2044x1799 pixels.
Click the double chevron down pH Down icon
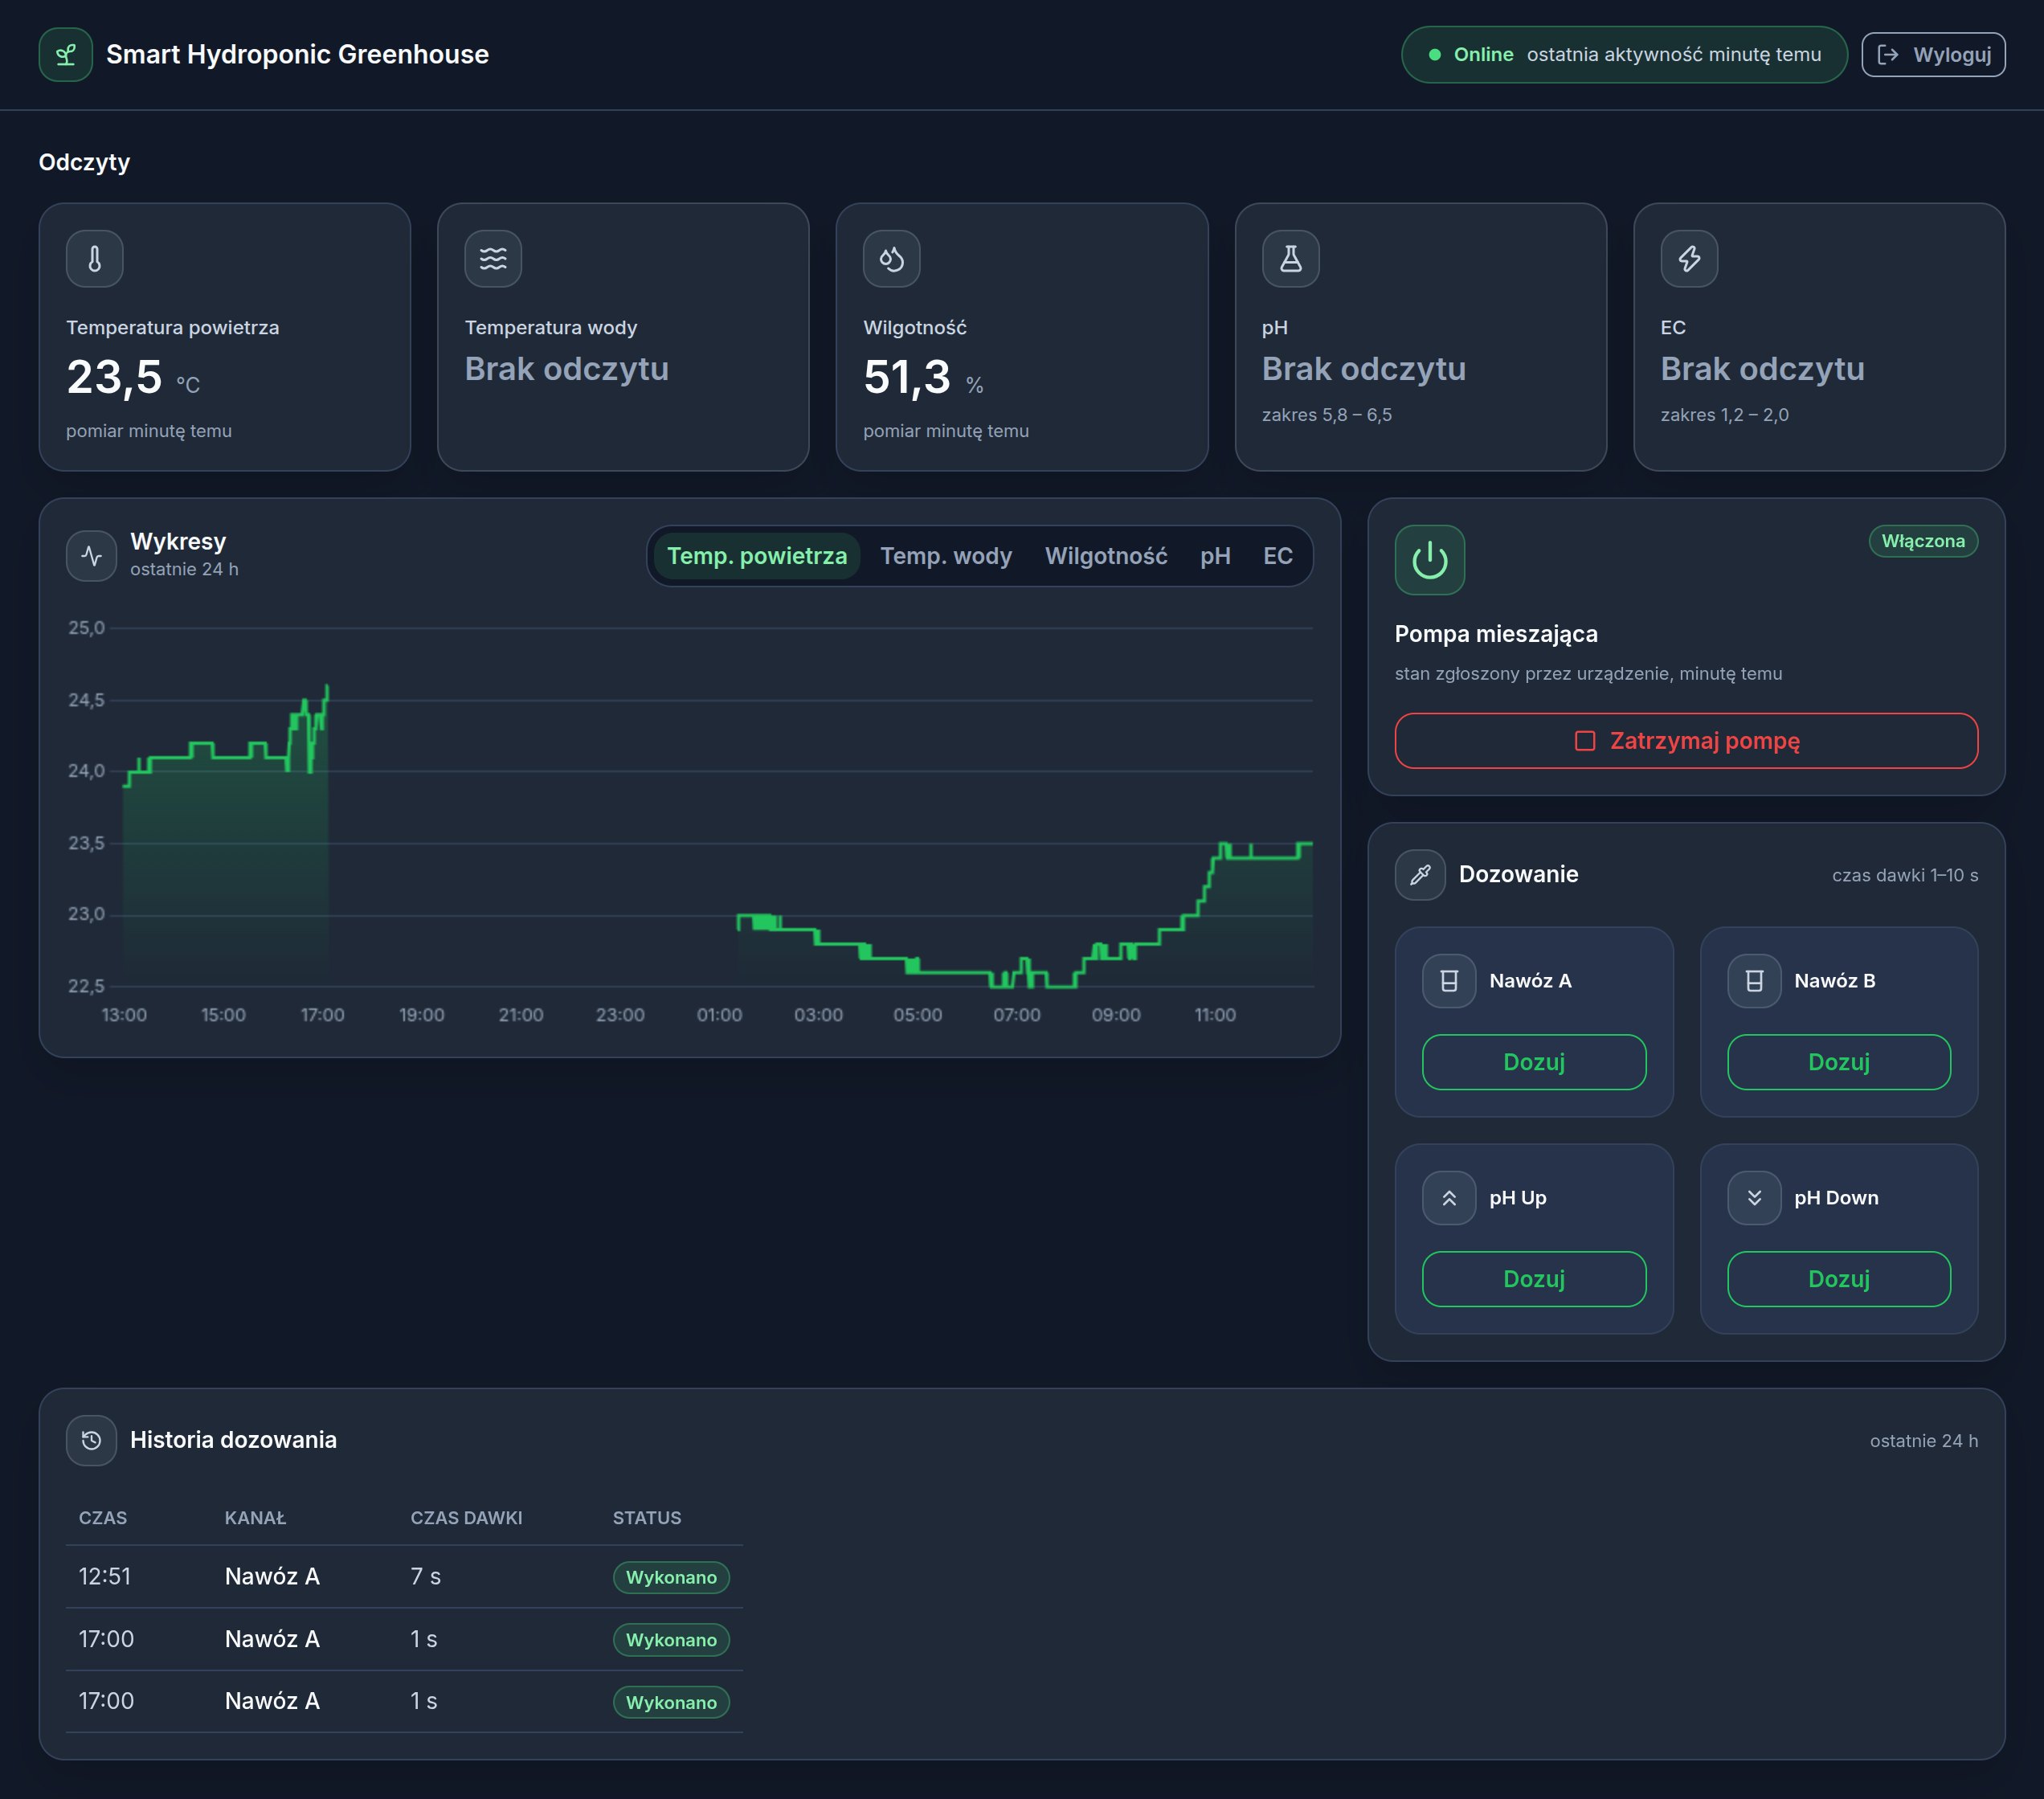pos(1754,1198)
